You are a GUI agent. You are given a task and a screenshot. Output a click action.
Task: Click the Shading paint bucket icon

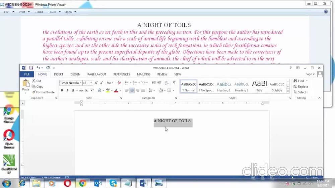coord(161,90)
